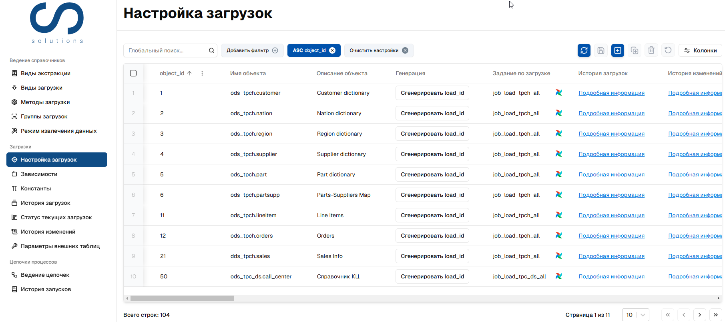
Task: Click the trash delete icon
Action: point(651,50)
